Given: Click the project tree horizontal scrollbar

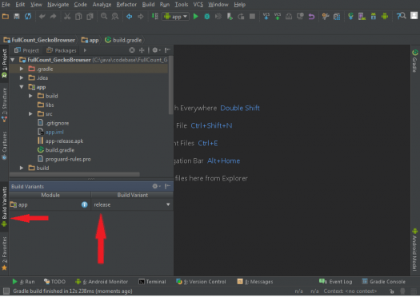Looking at the screenshot, I should [74, 175].
